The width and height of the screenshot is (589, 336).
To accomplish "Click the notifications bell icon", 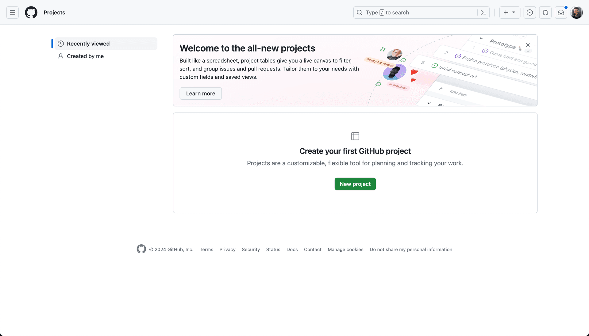I will (561, 12).
